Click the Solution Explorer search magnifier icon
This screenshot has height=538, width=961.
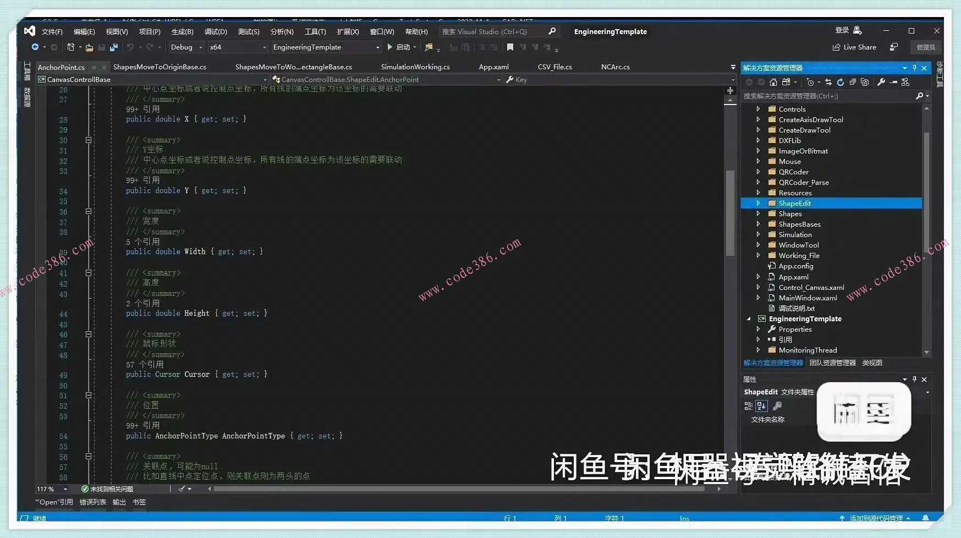(x=919, y=96)
